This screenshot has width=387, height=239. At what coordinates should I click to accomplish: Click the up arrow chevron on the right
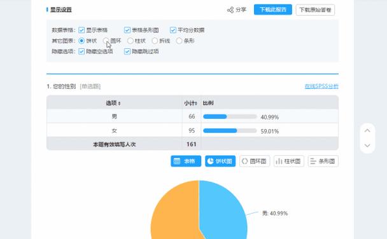[x=367, y=130]
